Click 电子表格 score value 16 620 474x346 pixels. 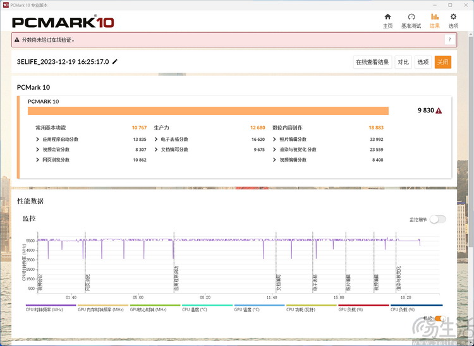pos(258,139)
